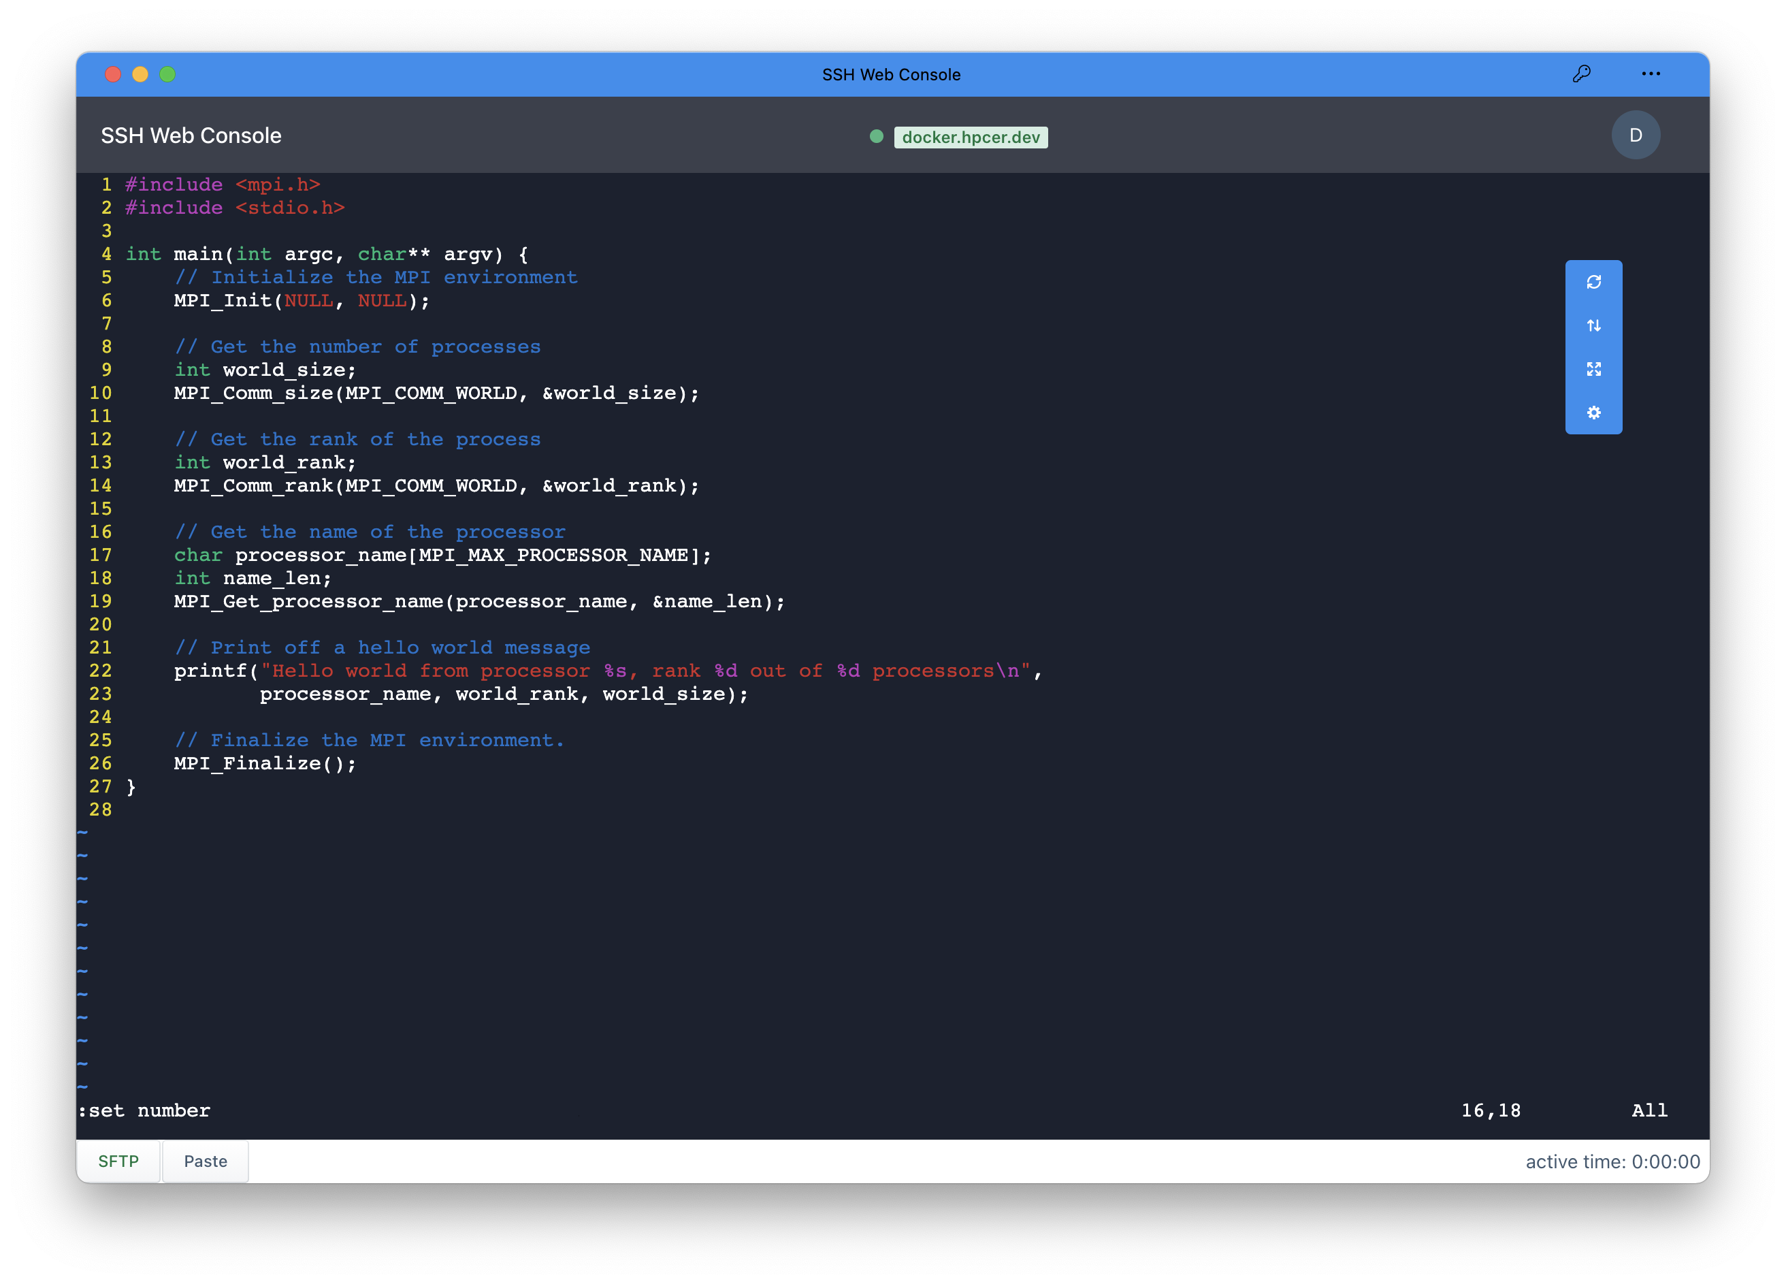This screenshot has width=1786, height=1284.
Task: Click the ':set number' command line
Action: click(x=145, y=1110)
